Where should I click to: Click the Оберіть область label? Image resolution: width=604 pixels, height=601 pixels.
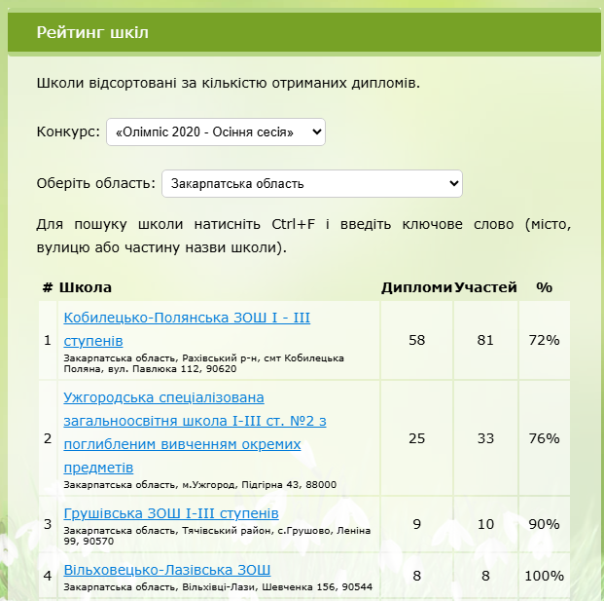click(95, 183)
